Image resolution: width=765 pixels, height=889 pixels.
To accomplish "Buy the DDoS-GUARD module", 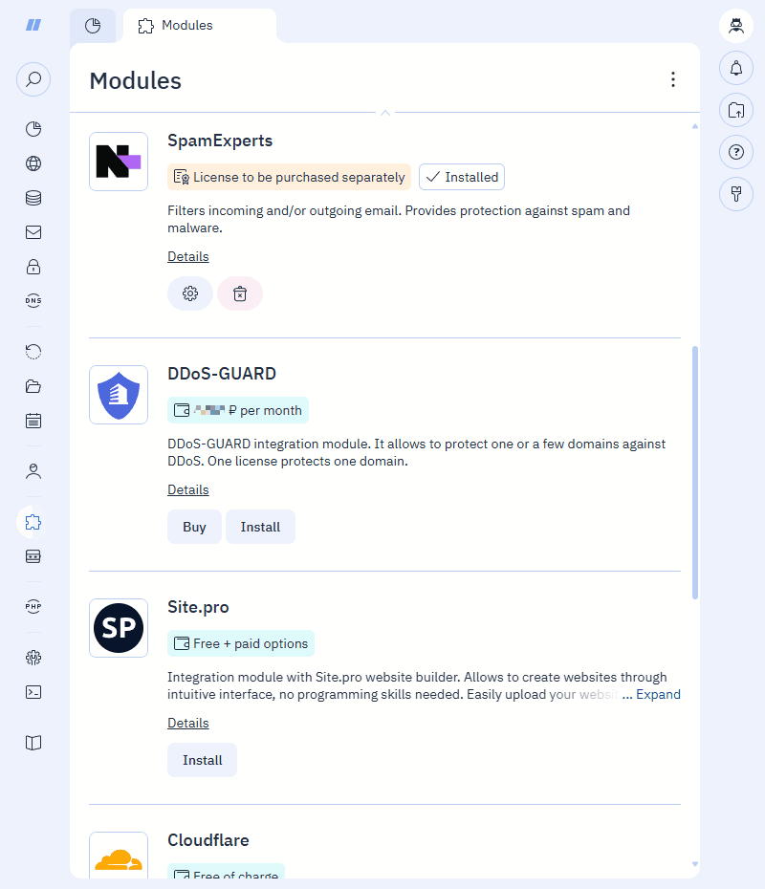I will tap(194, 527).
